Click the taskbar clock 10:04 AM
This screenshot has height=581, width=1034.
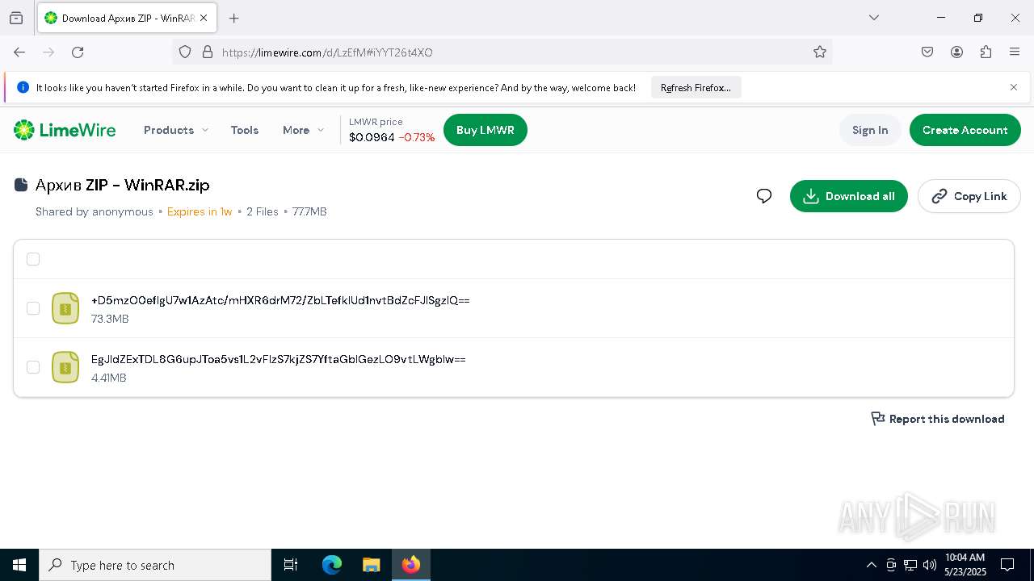pyautogui.click(x=965, y=558)
